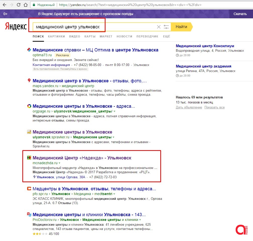Click the Ульяновск, улица Орлова, 30А address link

click(x=61, y=177)
